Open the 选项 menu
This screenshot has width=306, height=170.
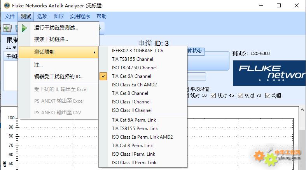[42, 16]
